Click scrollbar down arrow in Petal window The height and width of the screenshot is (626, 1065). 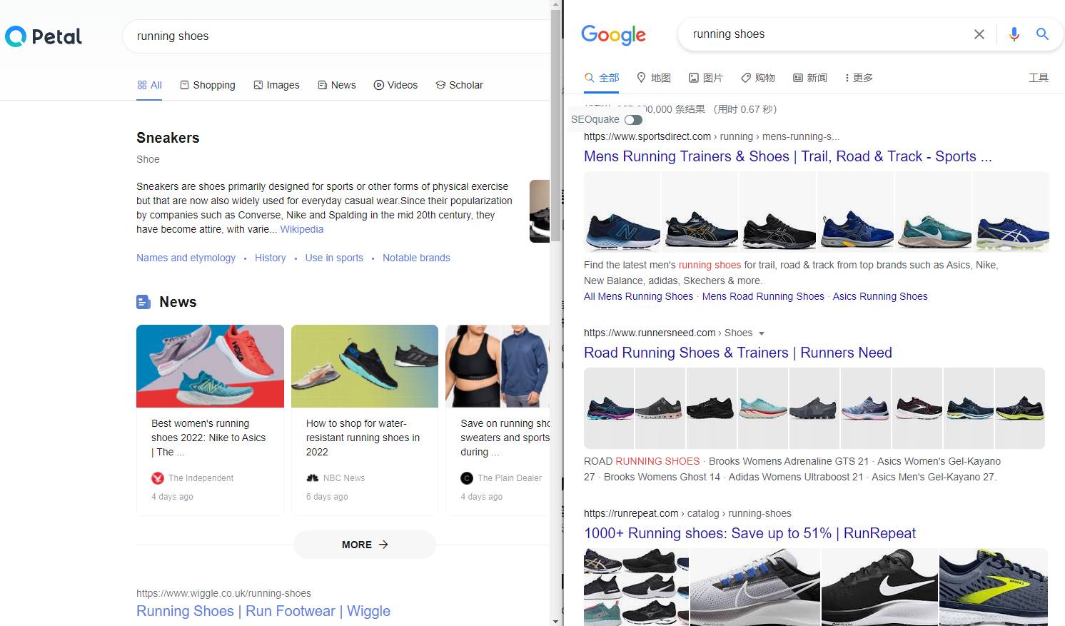(x=556, y=621)
